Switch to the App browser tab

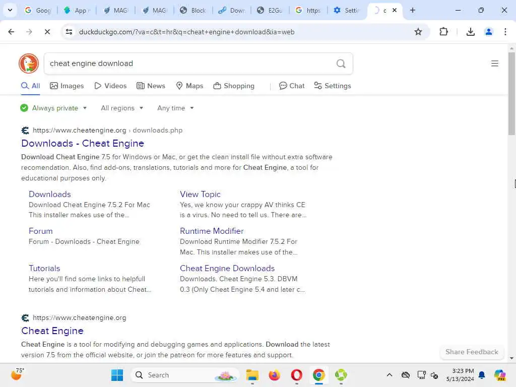coord(77,10)
